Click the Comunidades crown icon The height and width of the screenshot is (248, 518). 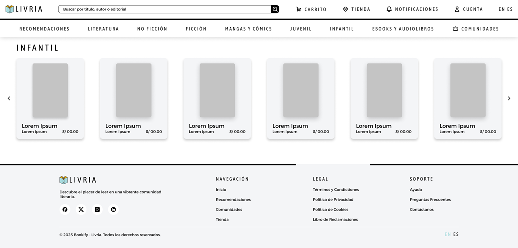click(456, 29)
